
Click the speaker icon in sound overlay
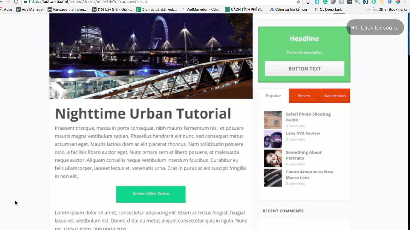(354, 28)
